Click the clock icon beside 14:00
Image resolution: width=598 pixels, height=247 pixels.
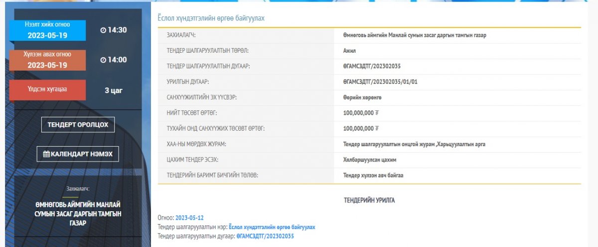point(103,60)
